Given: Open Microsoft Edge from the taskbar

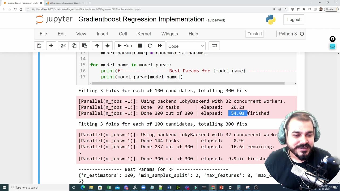Looking at the screenshot, I should (83, 188).
